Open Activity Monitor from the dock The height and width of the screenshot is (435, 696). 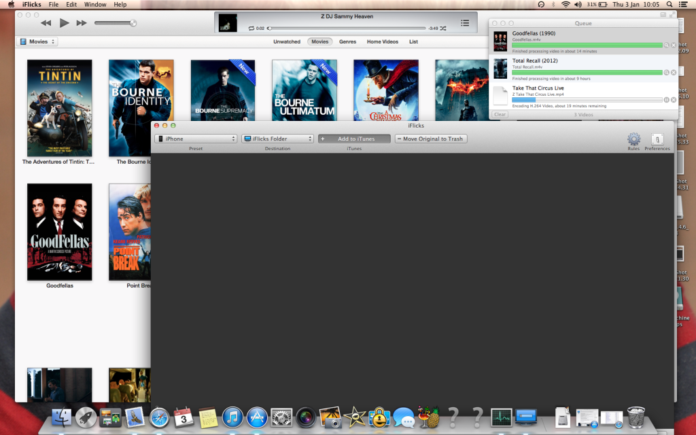(x=502, y=418)
